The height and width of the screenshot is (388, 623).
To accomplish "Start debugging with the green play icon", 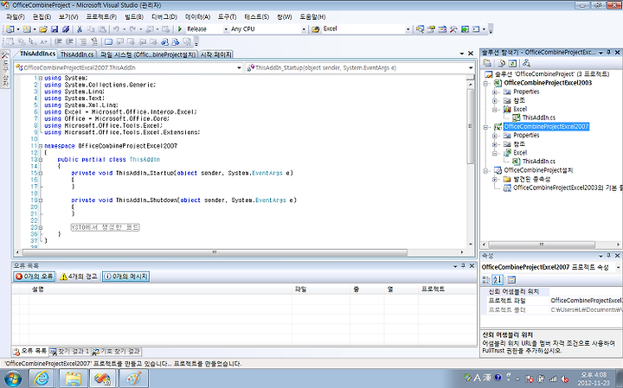I will point(180,29).
